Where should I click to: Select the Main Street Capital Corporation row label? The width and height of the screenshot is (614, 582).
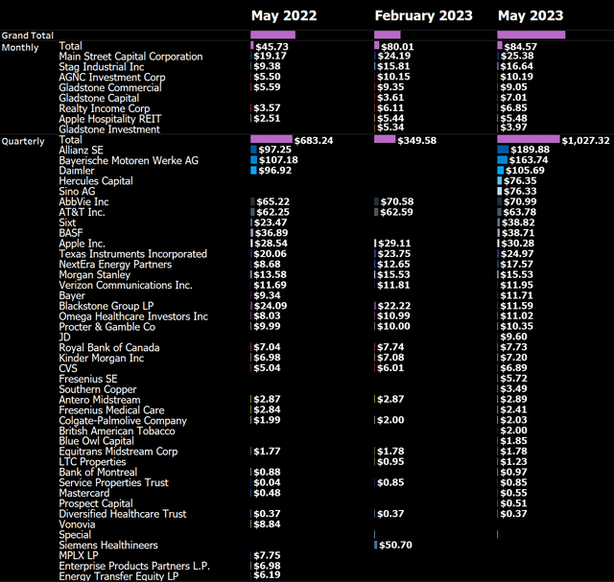point(130,57)
